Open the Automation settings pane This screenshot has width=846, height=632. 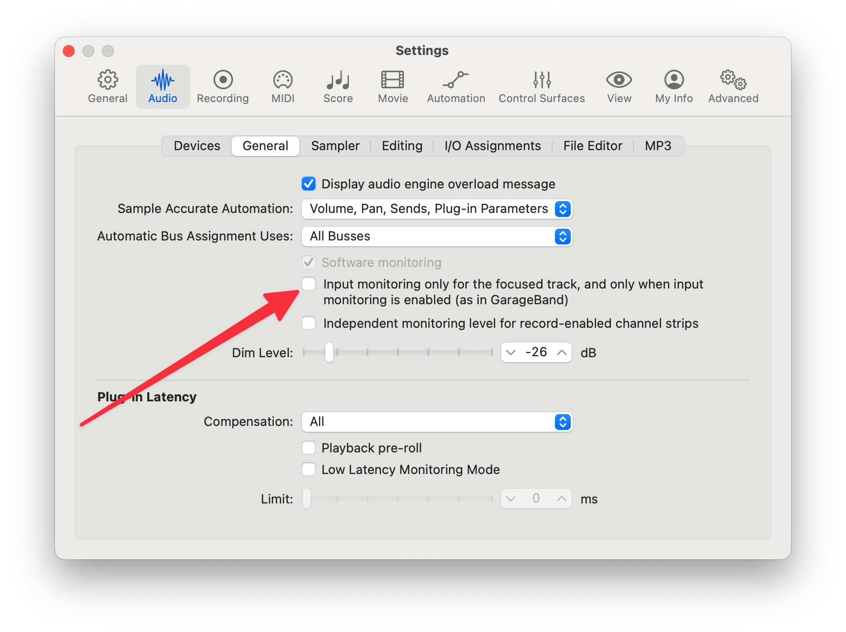coord(456,87)
